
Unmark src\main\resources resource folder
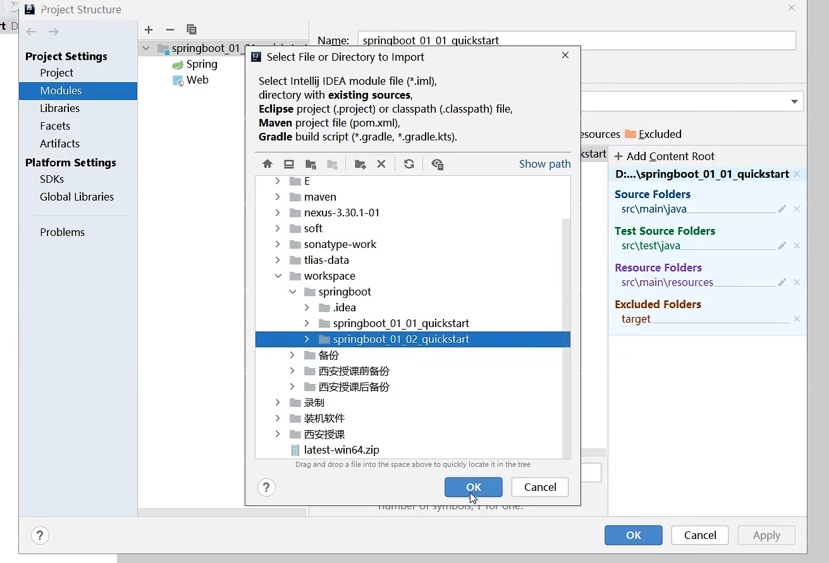[797, 282]
